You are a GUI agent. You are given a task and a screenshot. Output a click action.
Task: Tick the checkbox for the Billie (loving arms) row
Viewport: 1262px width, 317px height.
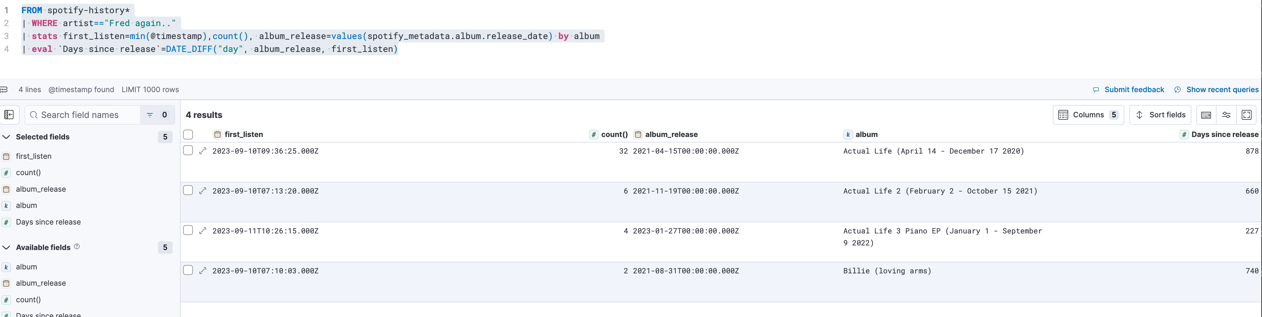tap(188, 270)
